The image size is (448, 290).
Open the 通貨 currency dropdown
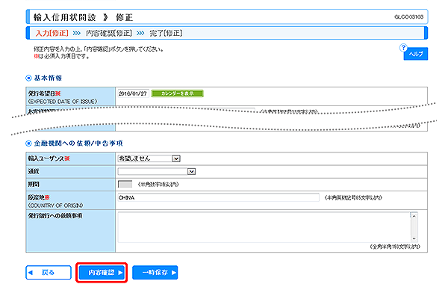(157, 171)
